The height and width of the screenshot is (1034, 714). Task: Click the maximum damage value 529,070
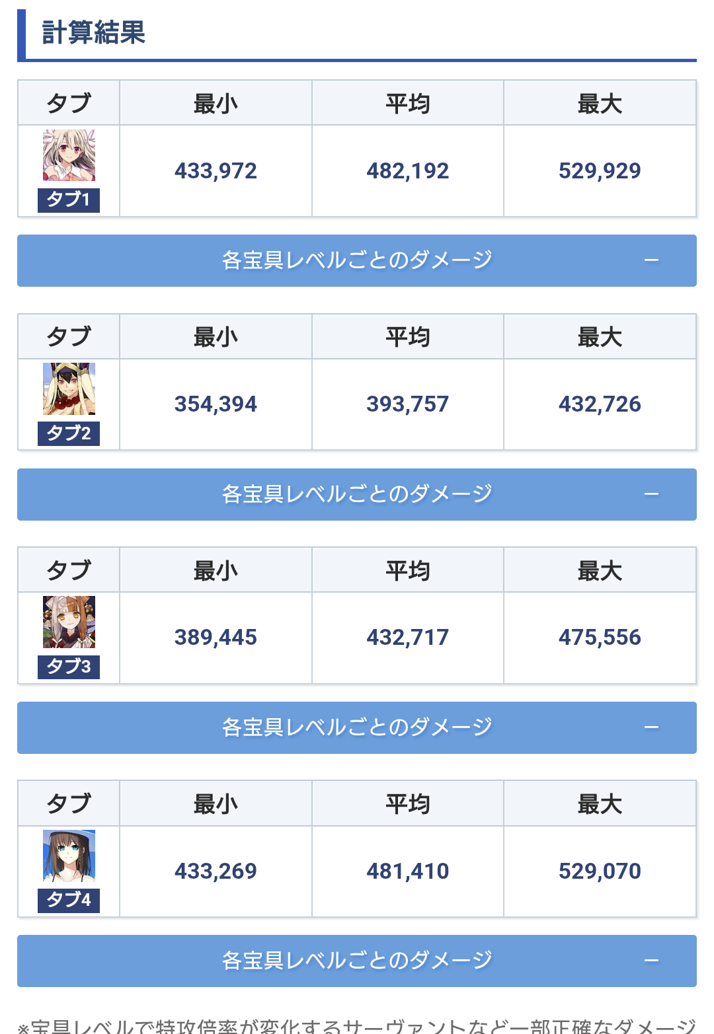[600, 871]
